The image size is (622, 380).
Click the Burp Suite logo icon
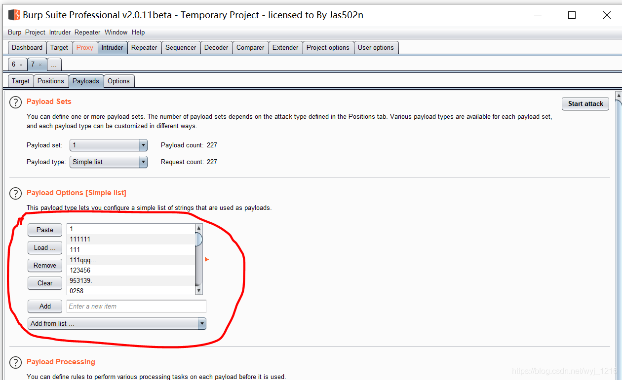(14, 15)
